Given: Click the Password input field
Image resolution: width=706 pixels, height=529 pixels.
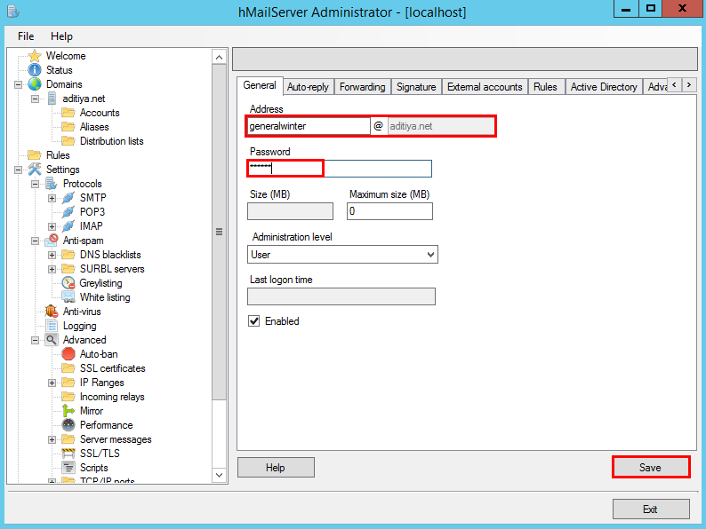Looking at the screenshot, I should tap(340, 169).
